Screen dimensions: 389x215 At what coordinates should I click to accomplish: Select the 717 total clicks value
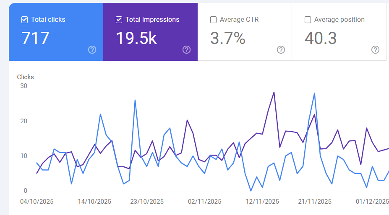pos(35,38)
